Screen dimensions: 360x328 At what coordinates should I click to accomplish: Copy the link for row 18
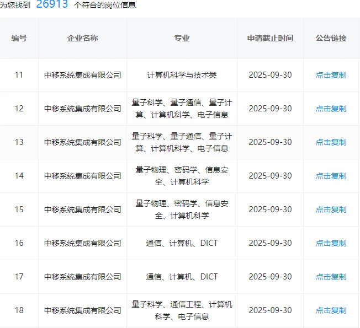pos(331,310)
